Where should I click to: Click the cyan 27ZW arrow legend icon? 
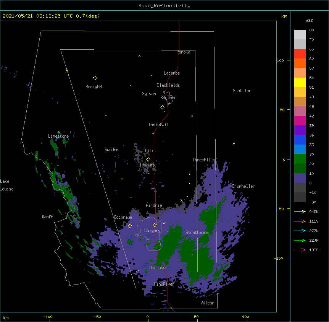click(300, 231)
